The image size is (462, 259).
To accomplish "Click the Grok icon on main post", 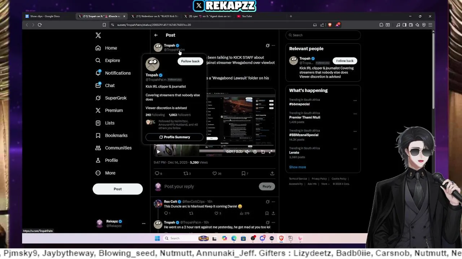I will [267, 46].
